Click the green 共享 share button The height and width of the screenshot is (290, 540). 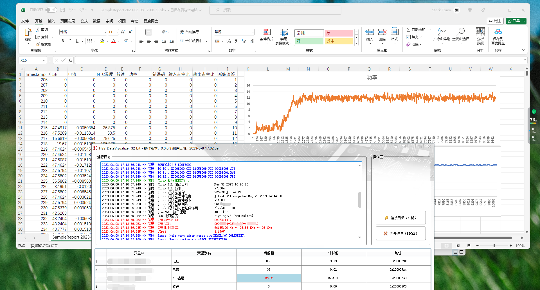pyautogui.click(x=514, y=21)
